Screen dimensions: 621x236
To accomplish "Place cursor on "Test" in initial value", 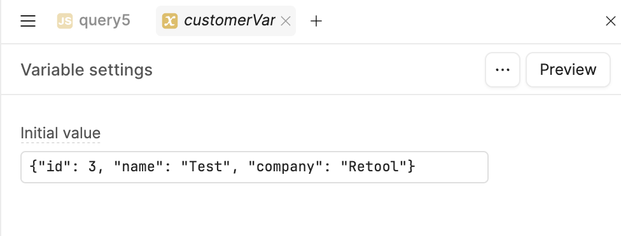I will click(x=205, y=167).
